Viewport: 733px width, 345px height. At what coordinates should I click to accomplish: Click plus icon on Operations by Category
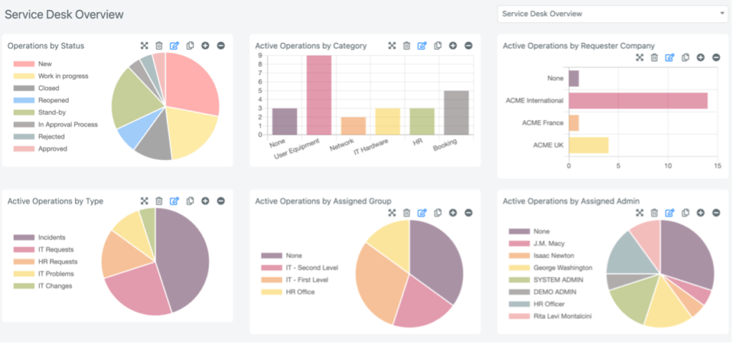453,46
